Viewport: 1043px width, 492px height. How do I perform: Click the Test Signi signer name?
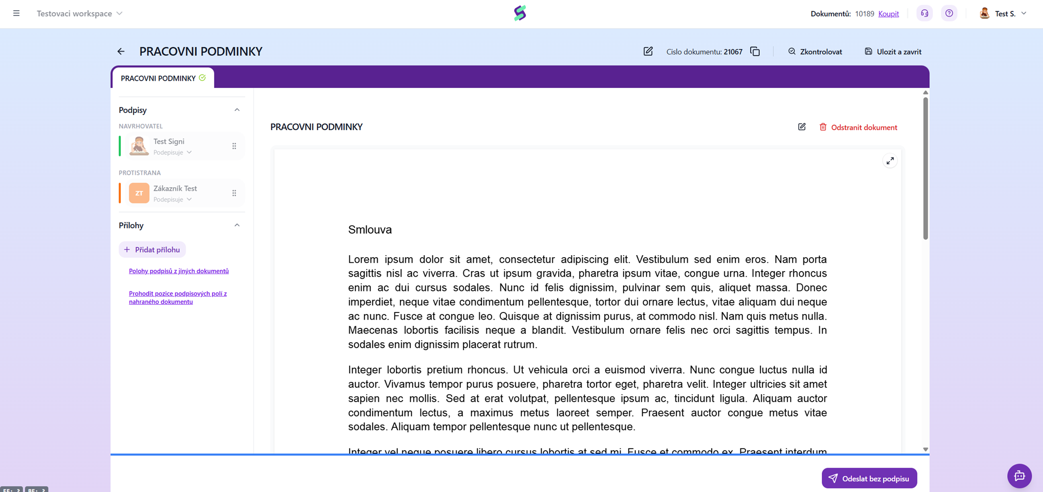point(169,141)
